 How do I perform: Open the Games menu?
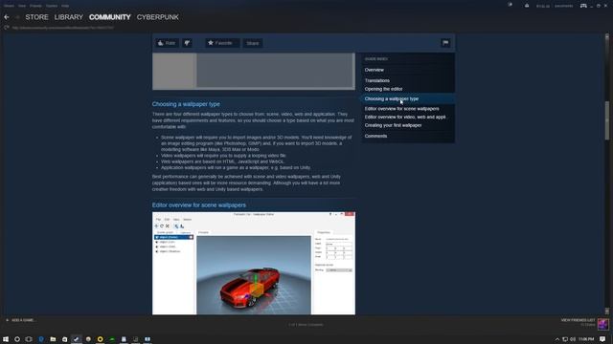(x=51, y=6)
